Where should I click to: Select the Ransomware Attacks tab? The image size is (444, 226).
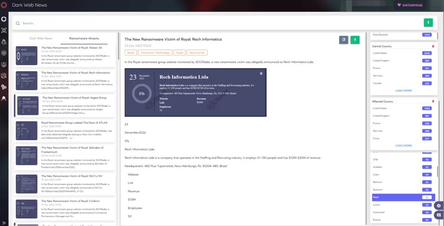click(84, 38)
